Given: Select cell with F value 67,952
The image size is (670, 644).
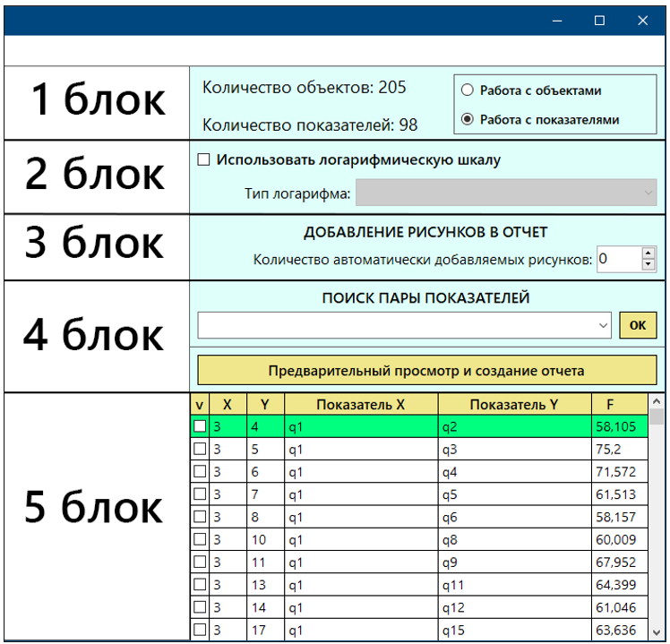Looking at the screenshot, I should (x=620, y=562).
